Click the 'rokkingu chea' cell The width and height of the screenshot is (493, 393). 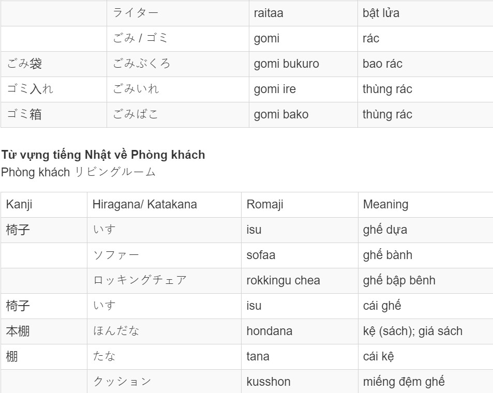300,281
